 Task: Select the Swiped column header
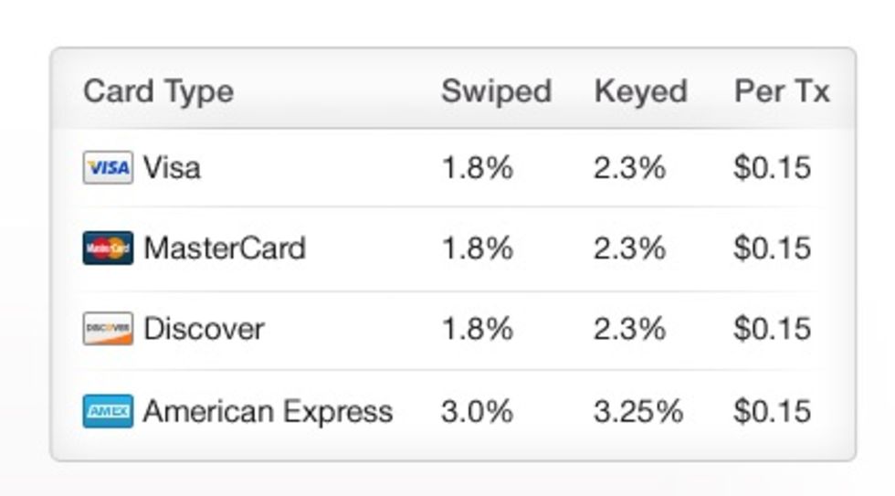(x=497, y=91)
